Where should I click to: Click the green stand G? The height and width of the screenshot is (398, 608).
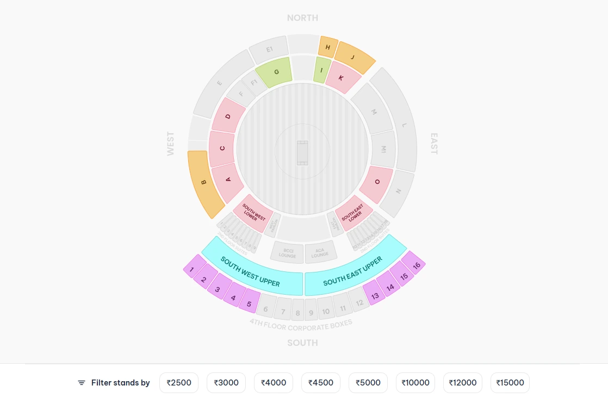(x=276, y=72)
